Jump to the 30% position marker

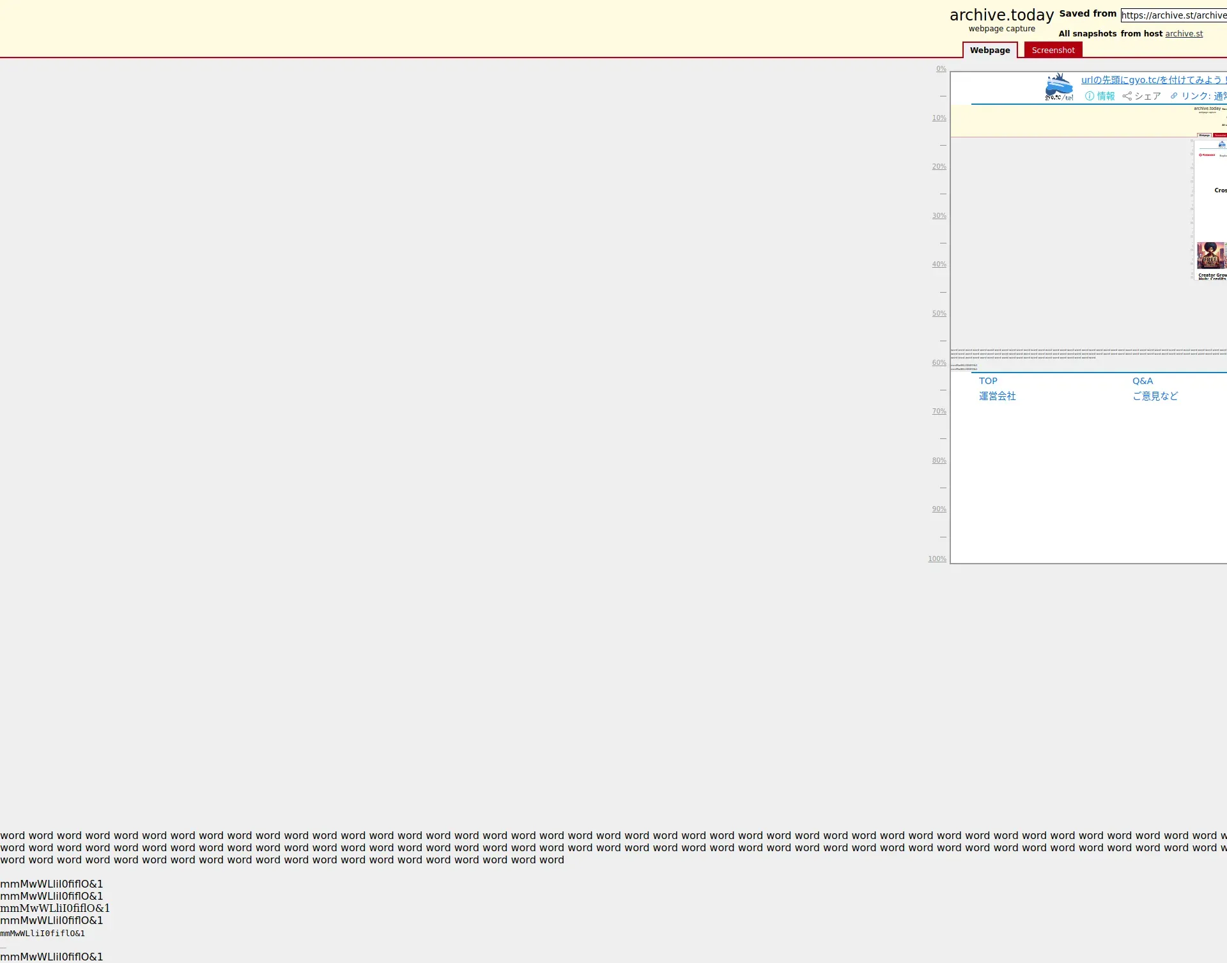point(939,216)
